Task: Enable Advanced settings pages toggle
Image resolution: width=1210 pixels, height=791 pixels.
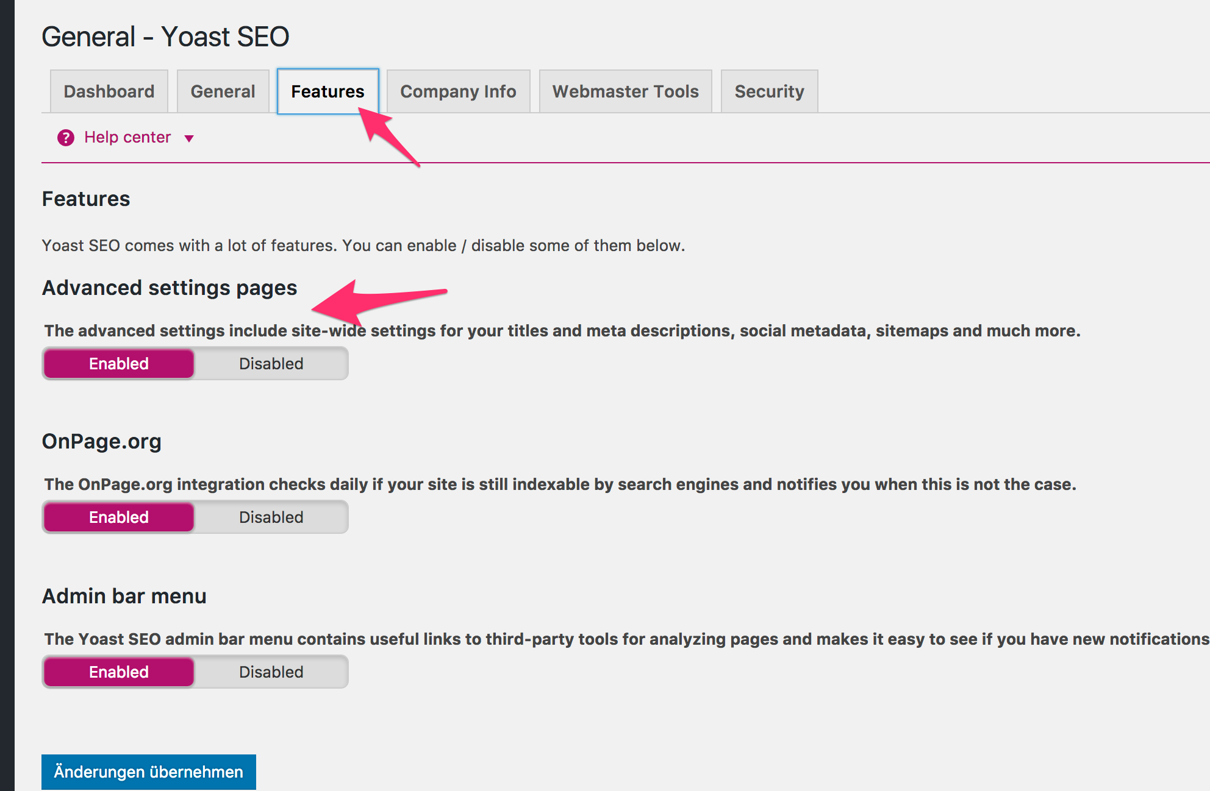Action: [x=119, y=364]
